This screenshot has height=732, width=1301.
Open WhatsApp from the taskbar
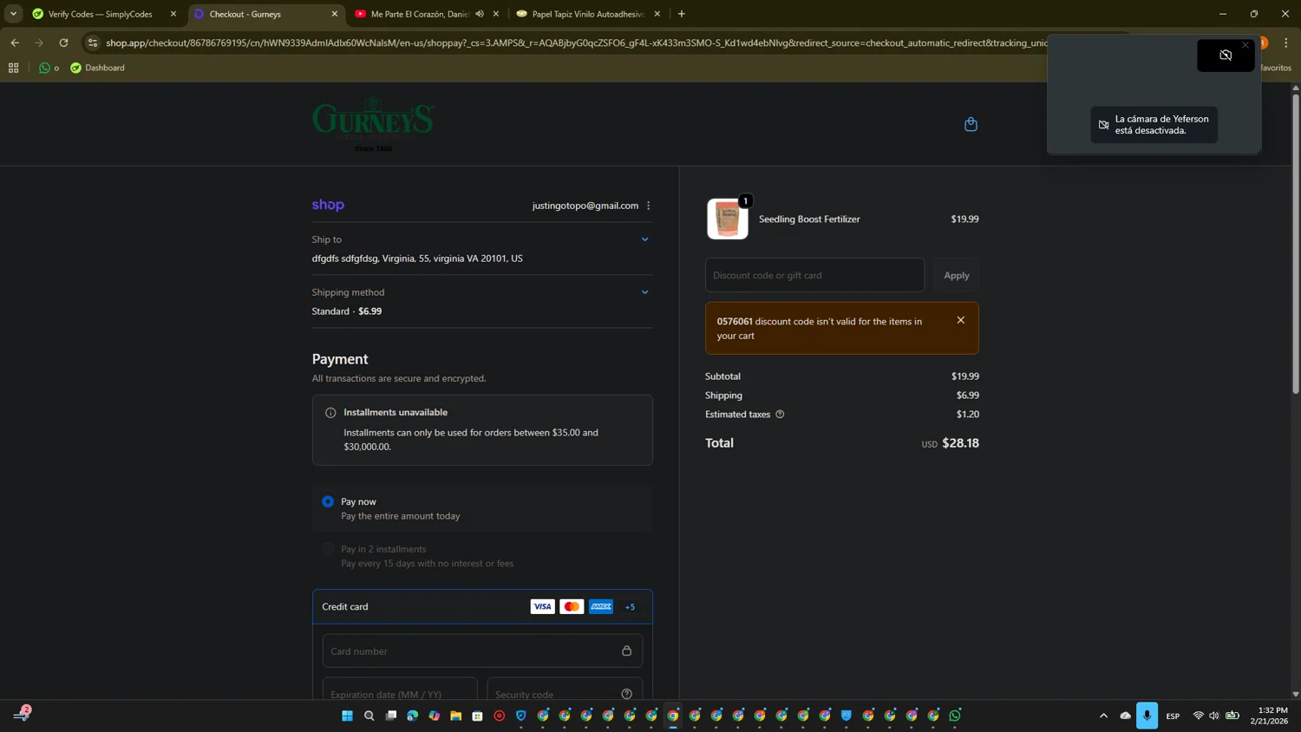[955, 716]
